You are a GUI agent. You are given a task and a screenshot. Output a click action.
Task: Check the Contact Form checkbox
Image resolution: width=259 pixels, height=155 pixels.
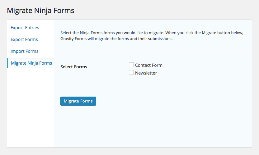click(x=131, y=65)
